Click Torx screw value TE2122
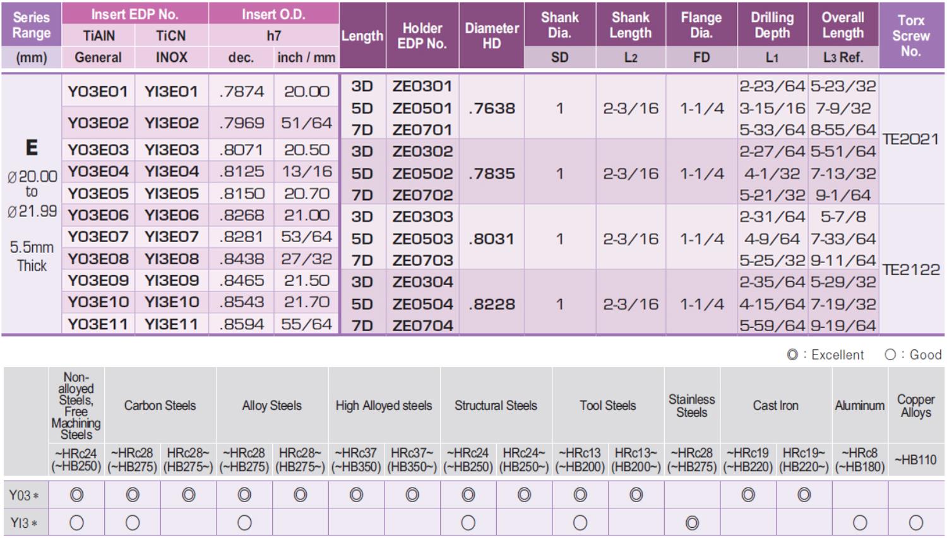947x538 pixels. coord(911,270)
